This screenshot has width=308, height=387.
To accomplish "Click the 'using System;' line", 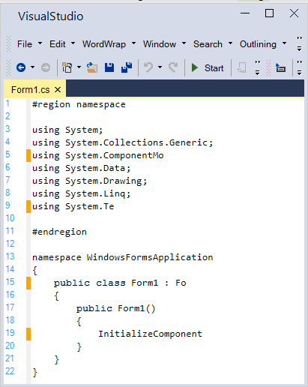I will point(67,130).
